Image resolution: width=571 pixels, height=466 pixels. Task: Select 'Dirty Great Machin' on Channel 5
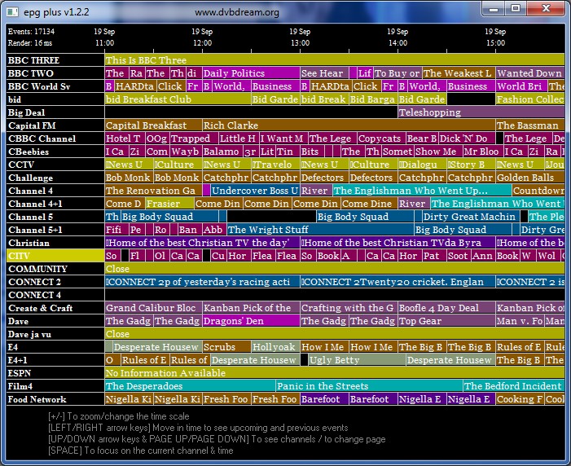[471, 217]
